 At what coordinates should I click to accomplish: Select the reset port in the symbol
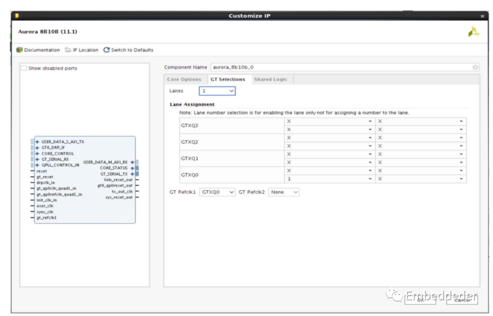coord(42,171)
